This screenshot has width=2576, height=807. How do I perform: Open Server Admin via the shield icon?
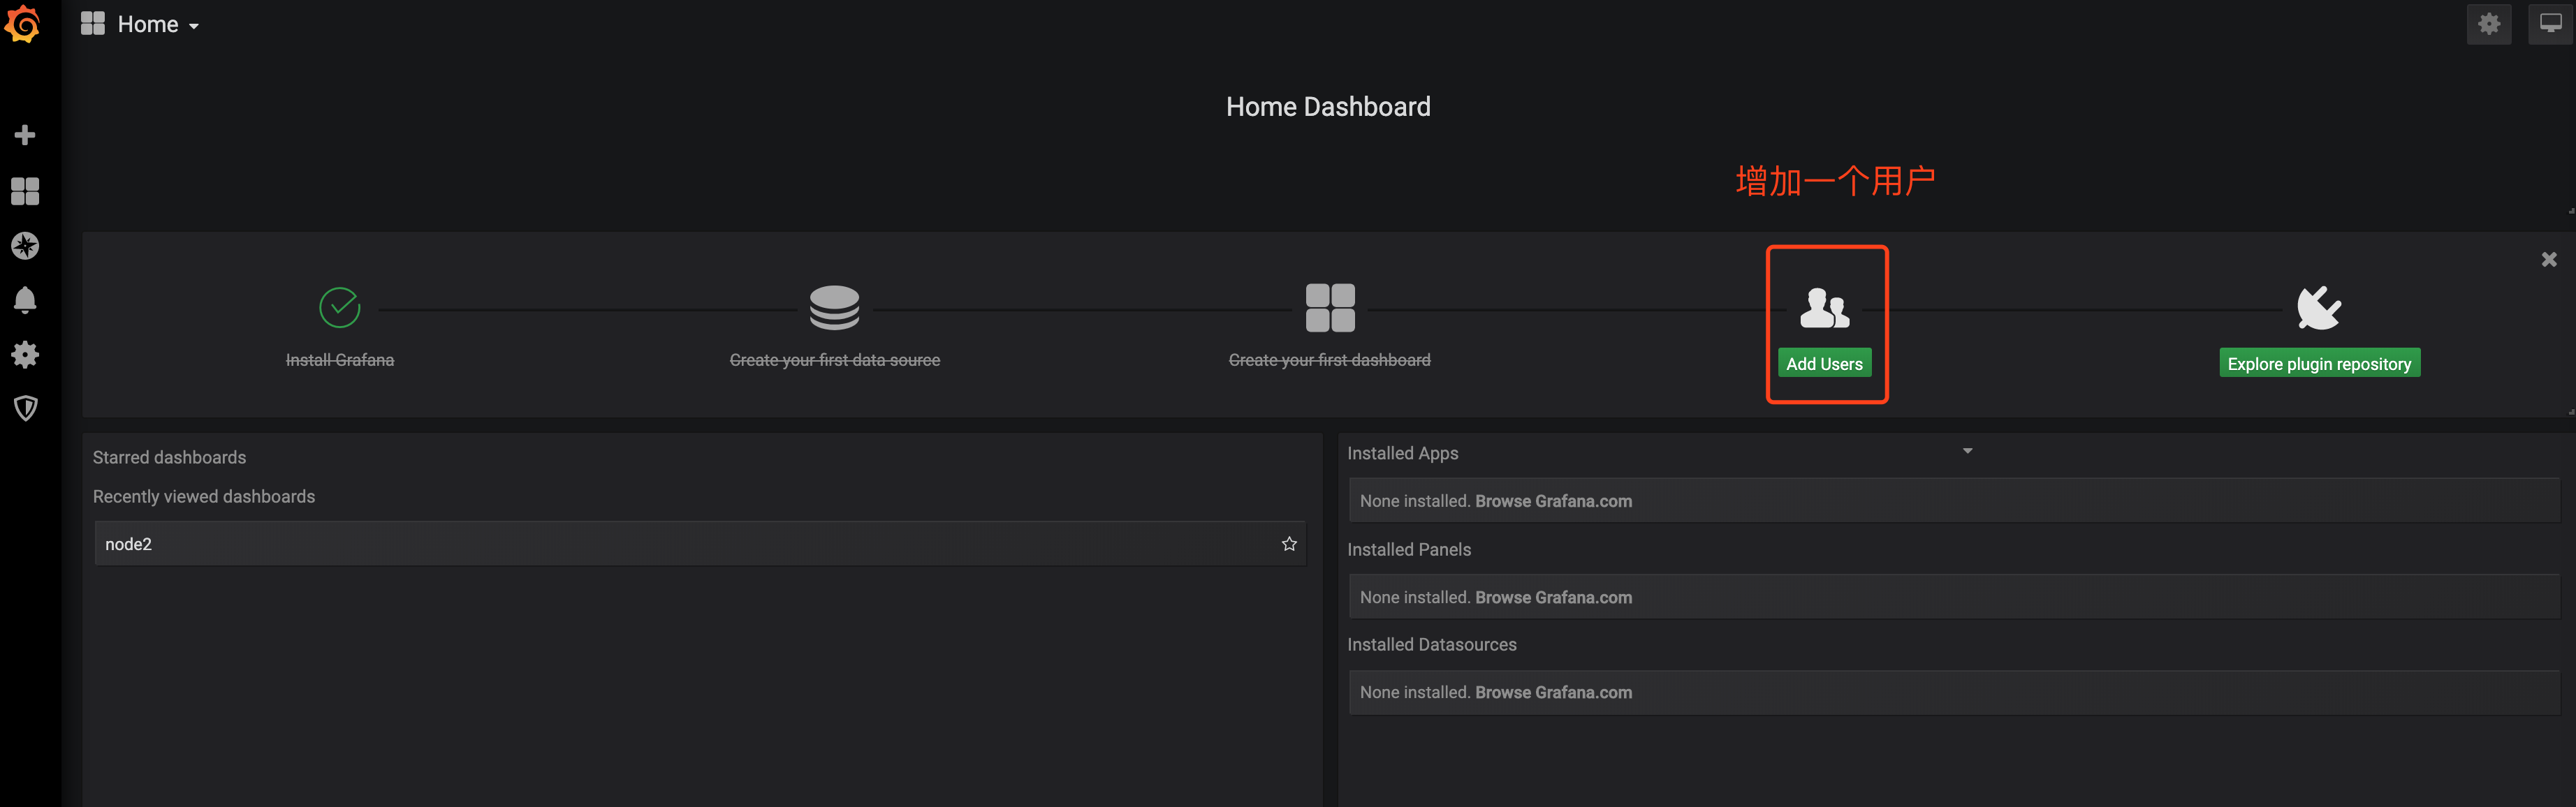(24, 407)
